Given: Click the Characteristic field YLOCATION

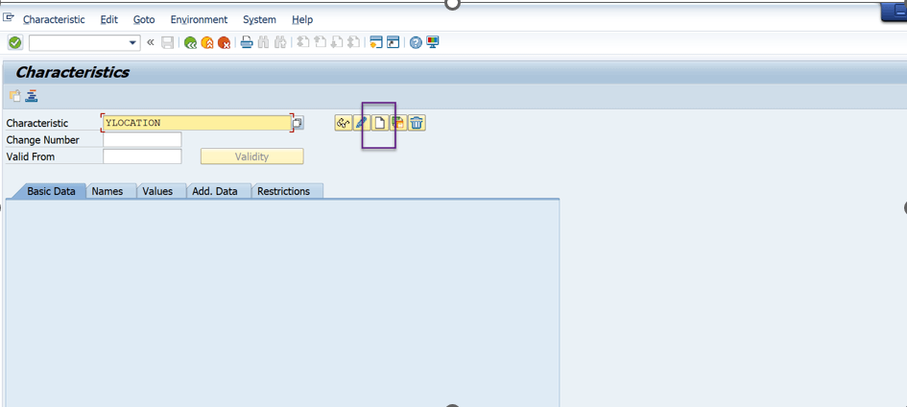Looking at the screenshot, I should [x=197, y=123].
